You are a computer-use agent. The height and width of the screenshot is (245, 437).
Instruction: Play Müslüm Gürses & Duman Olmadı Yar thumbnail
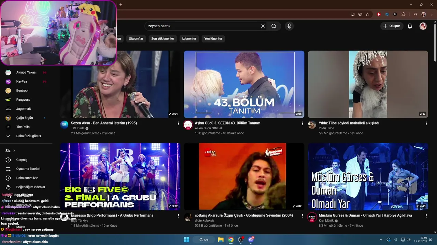coord(368,176)
